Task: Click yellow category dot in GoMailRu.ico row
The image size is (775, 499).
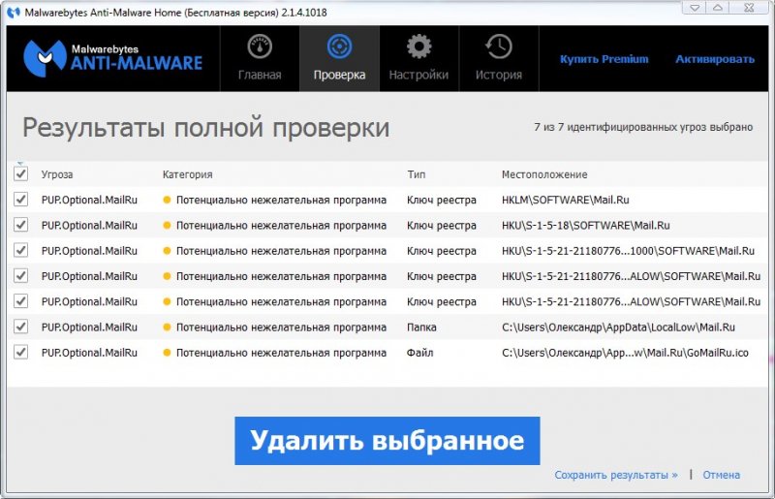Action: [x=167, y=353]
